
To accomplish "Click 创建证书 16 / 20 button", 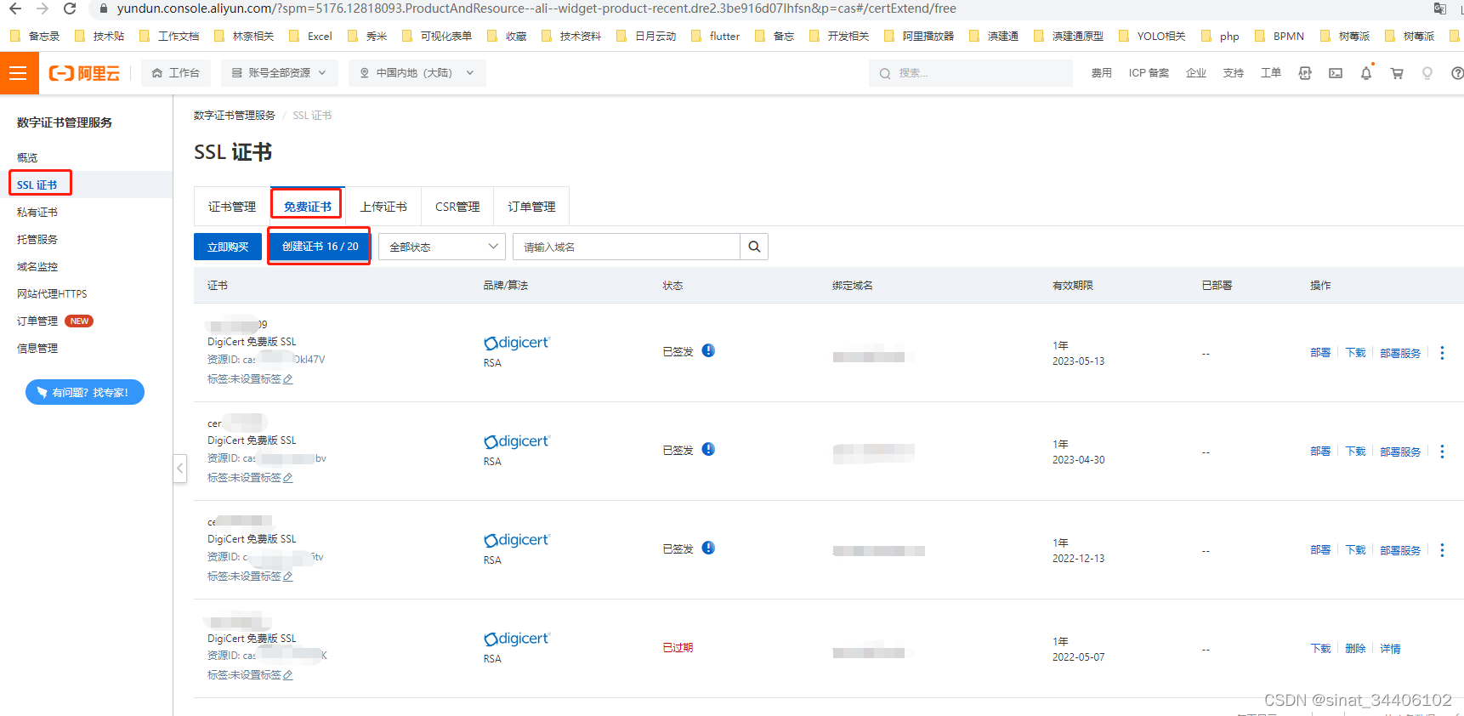I will click(320, 247).
